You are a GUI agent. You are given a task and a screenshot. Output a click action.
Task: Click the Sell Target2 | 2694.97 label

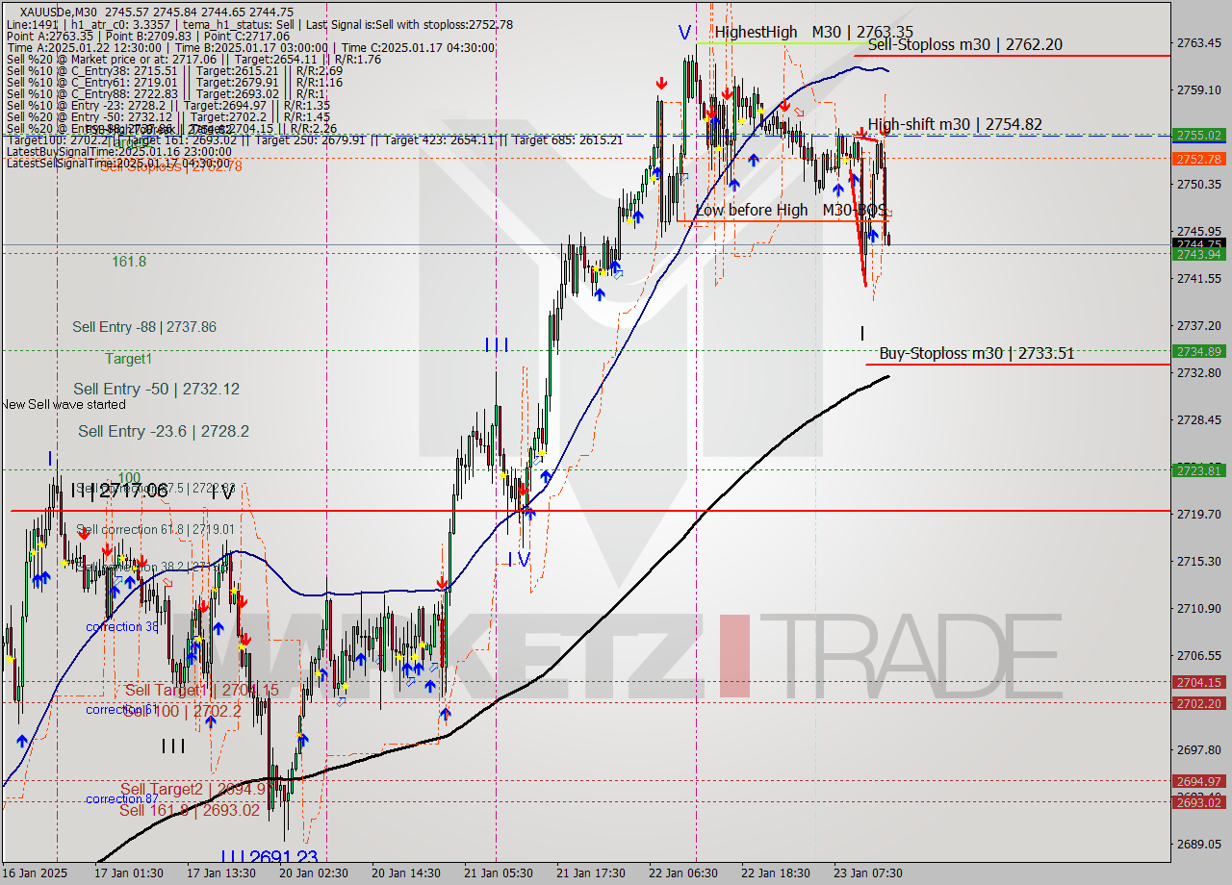198,790
